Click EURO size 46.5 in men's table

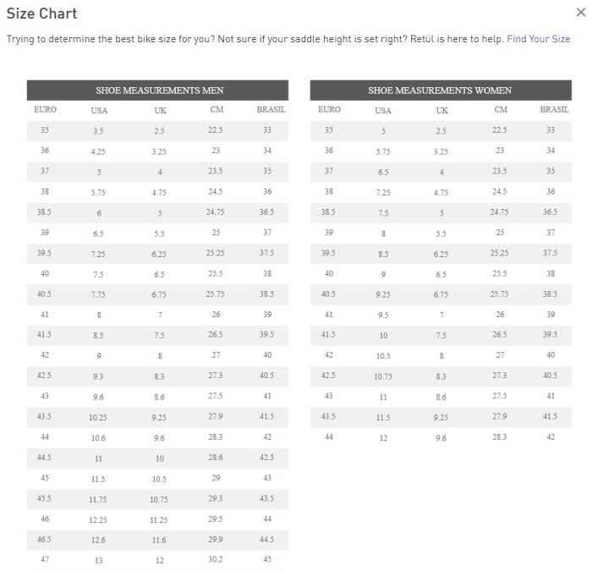[45, 539]
